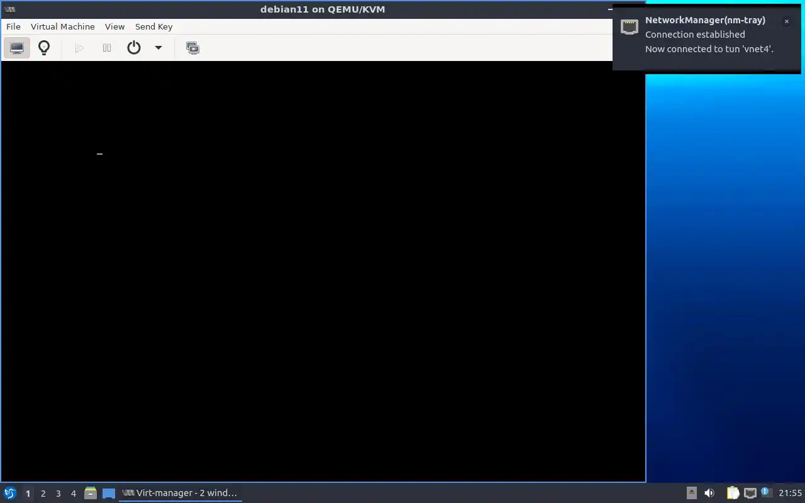
Task: Click the Virt-manager taskbar button
Action: click(x=180, y=493)
